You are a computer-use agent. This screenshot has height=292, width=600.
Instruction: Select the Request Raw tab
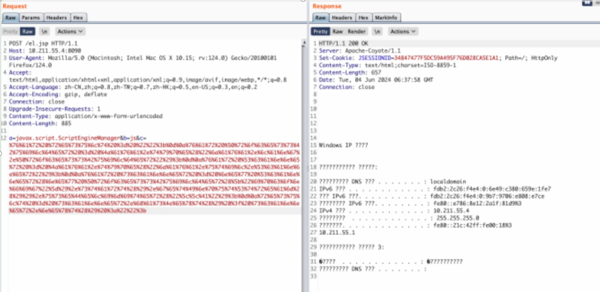[11, 18]
